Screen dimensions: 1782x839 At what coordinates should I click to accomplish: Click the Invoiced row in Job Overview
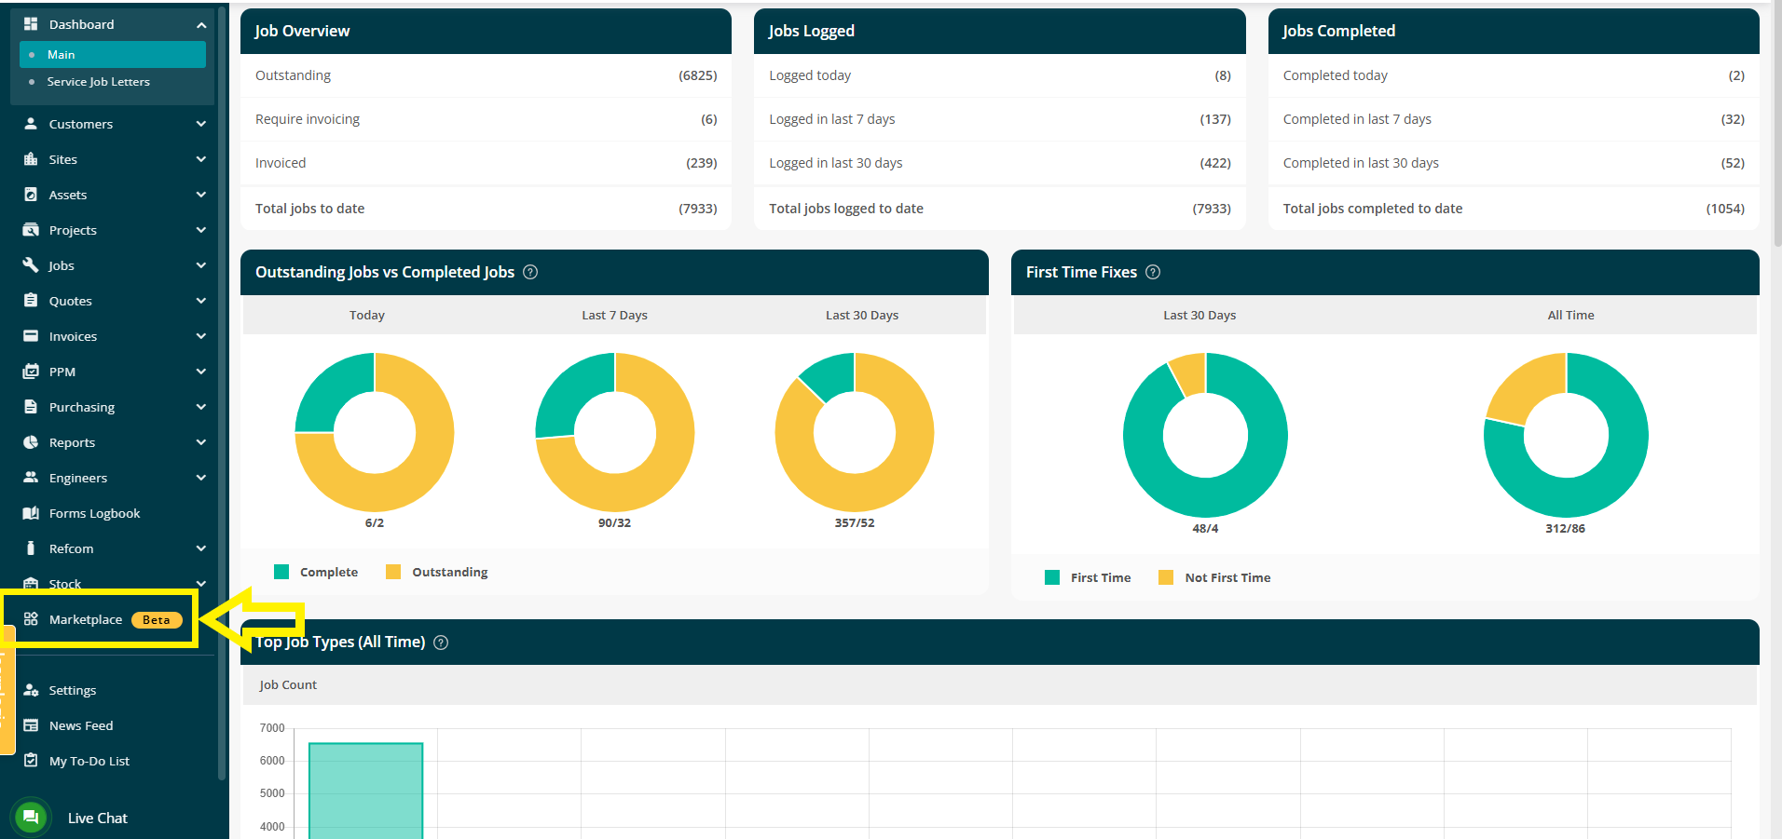pyautogui.click(x=486, y=163)
